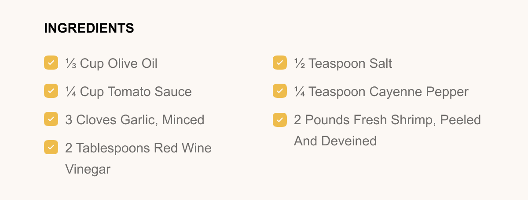Click the "2 Tablespoons Red Wine" text line

(138, 148)
